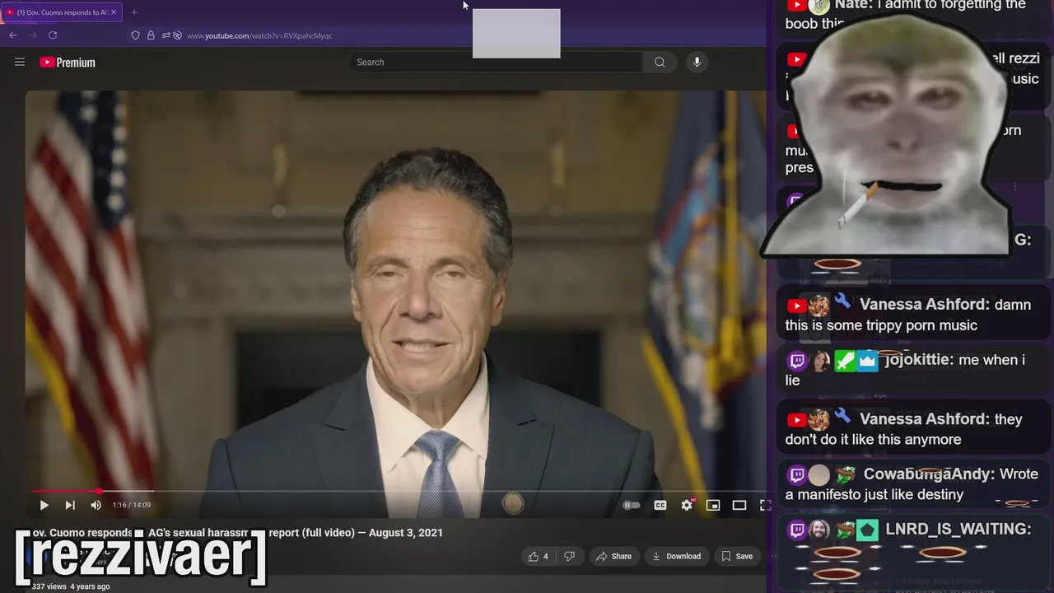
Task: Enable miniplayer mode
Action: (713, 505)
